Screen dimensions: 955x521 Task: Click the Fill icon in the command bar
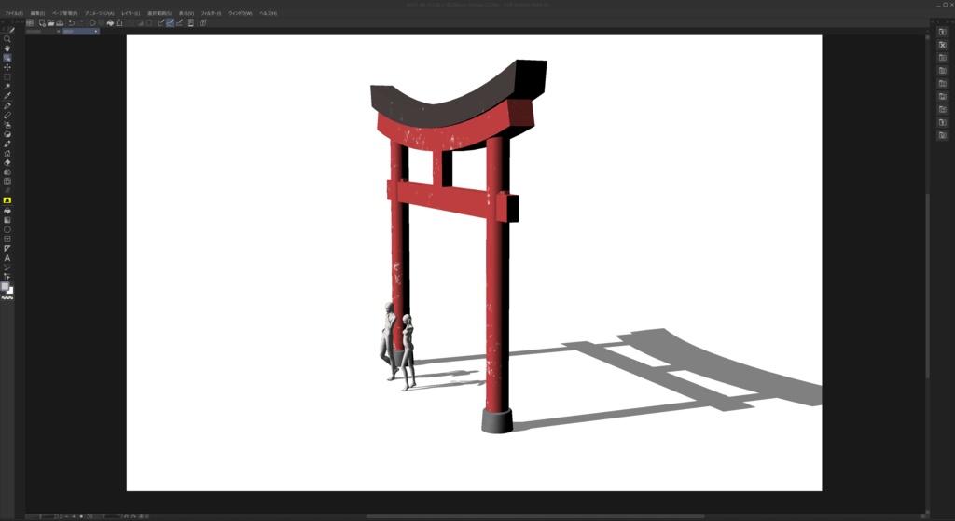pos(110,23)
